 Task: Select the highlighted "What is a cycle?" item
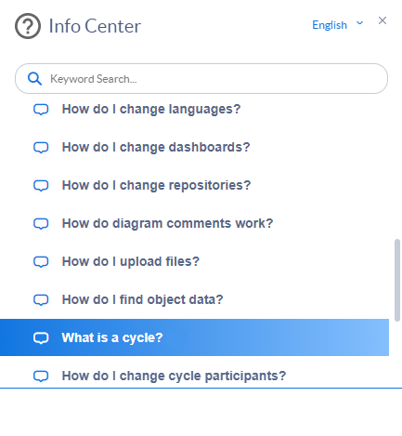(x=194, y=337)
